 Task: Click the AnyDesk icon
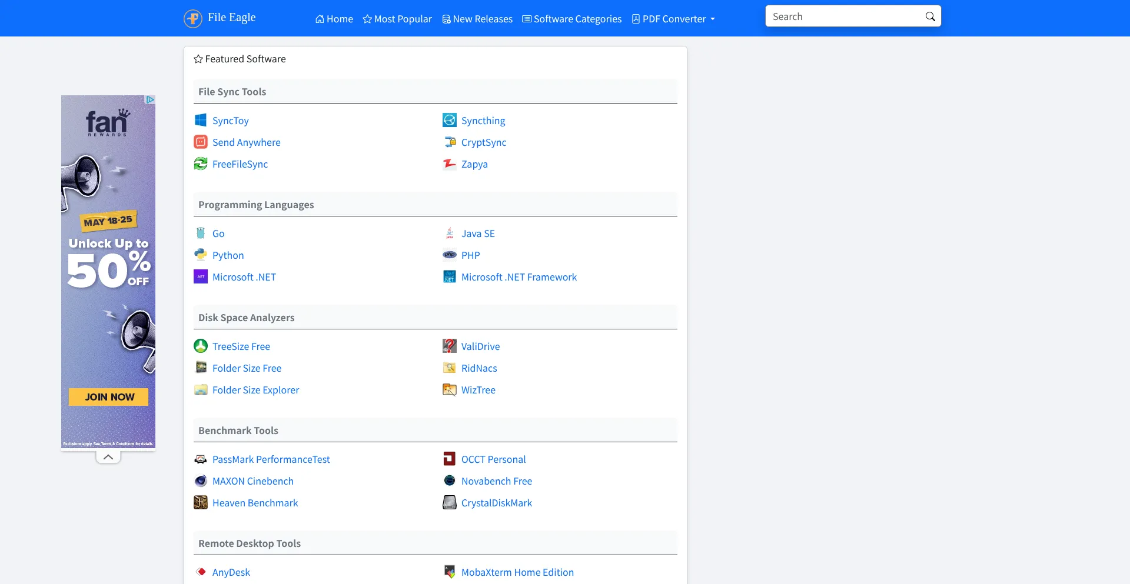pos(201,572)
